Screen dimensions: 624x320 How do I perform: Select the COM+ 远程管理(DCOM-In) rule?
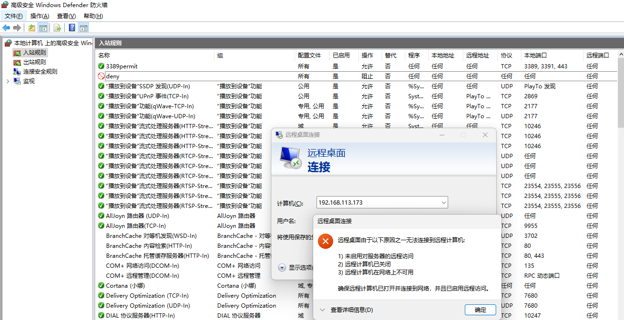coord(143,276)
